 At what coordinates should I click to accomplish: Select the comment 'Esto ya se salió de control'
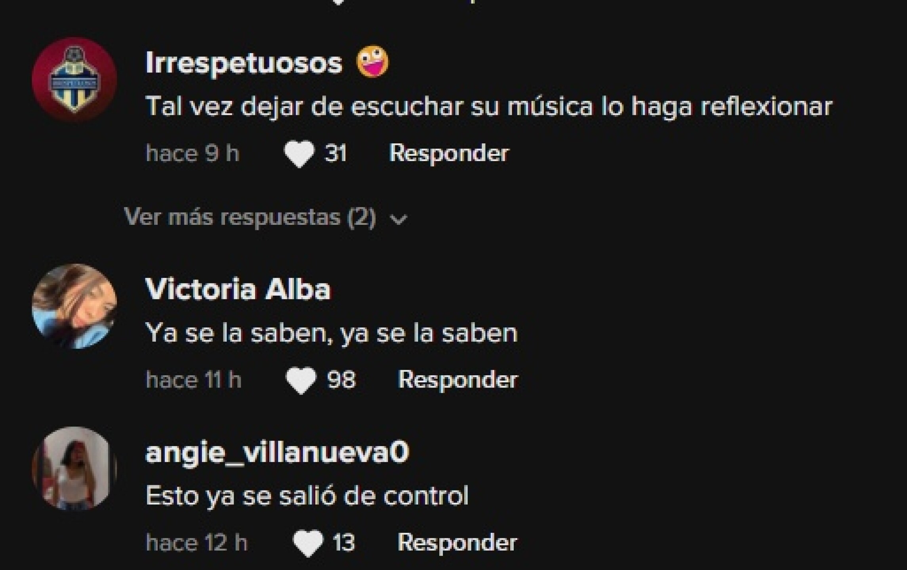(x=307, y=496)
